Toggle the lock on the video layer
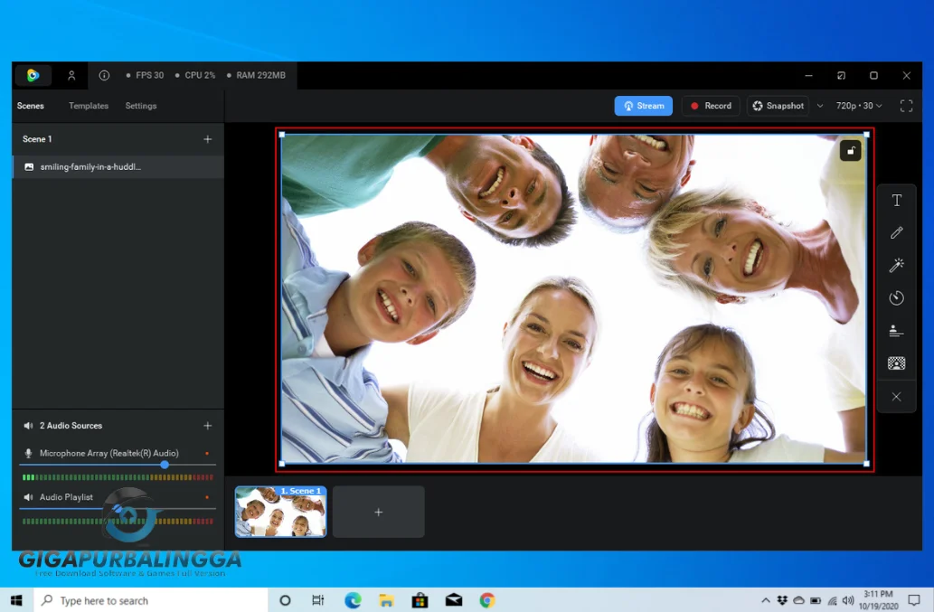Image resolution: width=934 pixels, height=612 pixels. (850, 151)
